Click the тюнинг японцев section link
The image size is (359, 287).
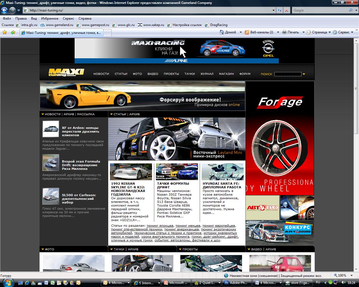coord(160,226)
